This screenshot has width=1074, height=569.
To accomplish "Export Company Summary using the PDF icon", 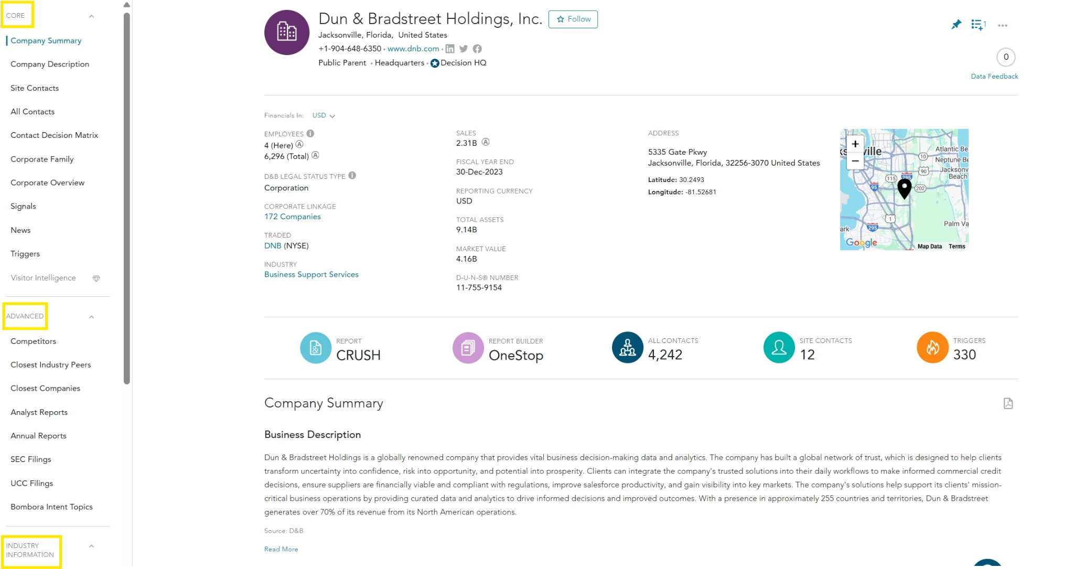I will pos(1008,403).
